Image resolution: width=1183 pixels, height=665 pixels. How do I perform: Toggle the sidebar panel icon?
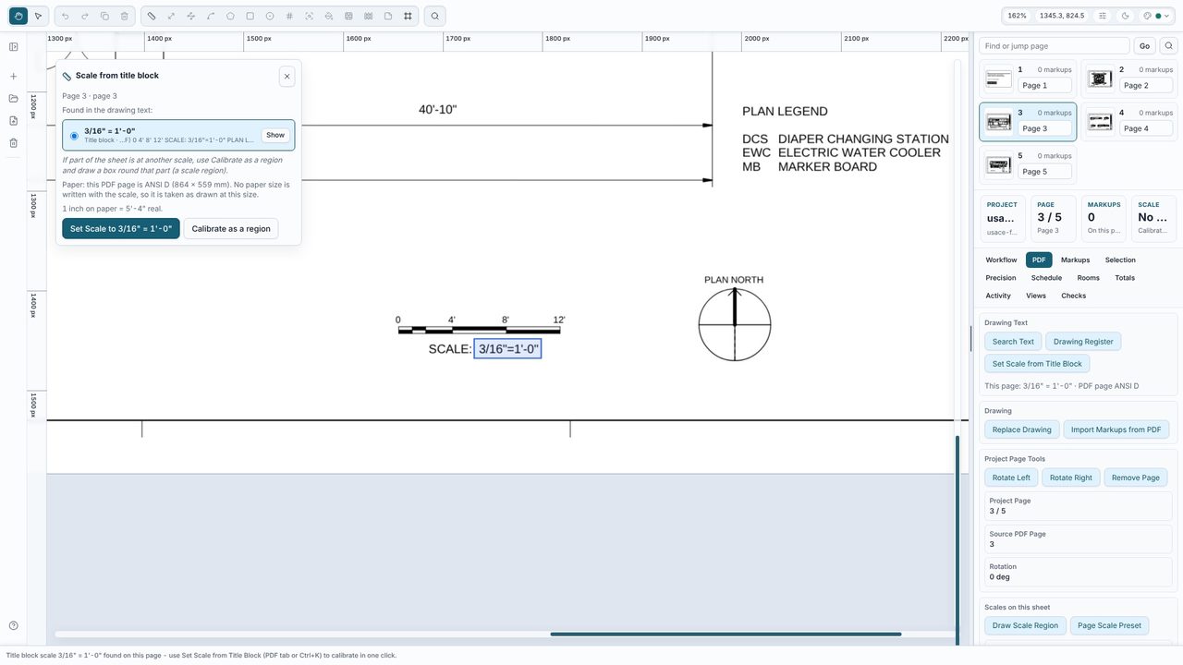tap(14, 47)
